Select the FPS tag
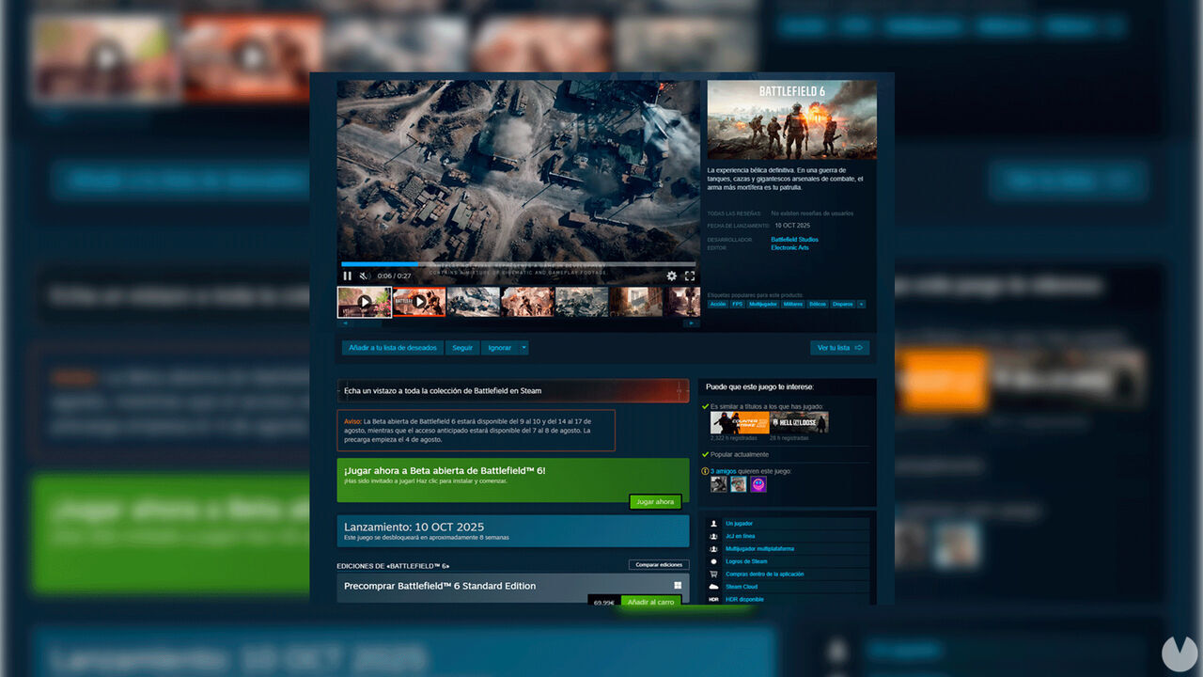The width and height of the screenshot is (1203, 677). tap(738, 304)
